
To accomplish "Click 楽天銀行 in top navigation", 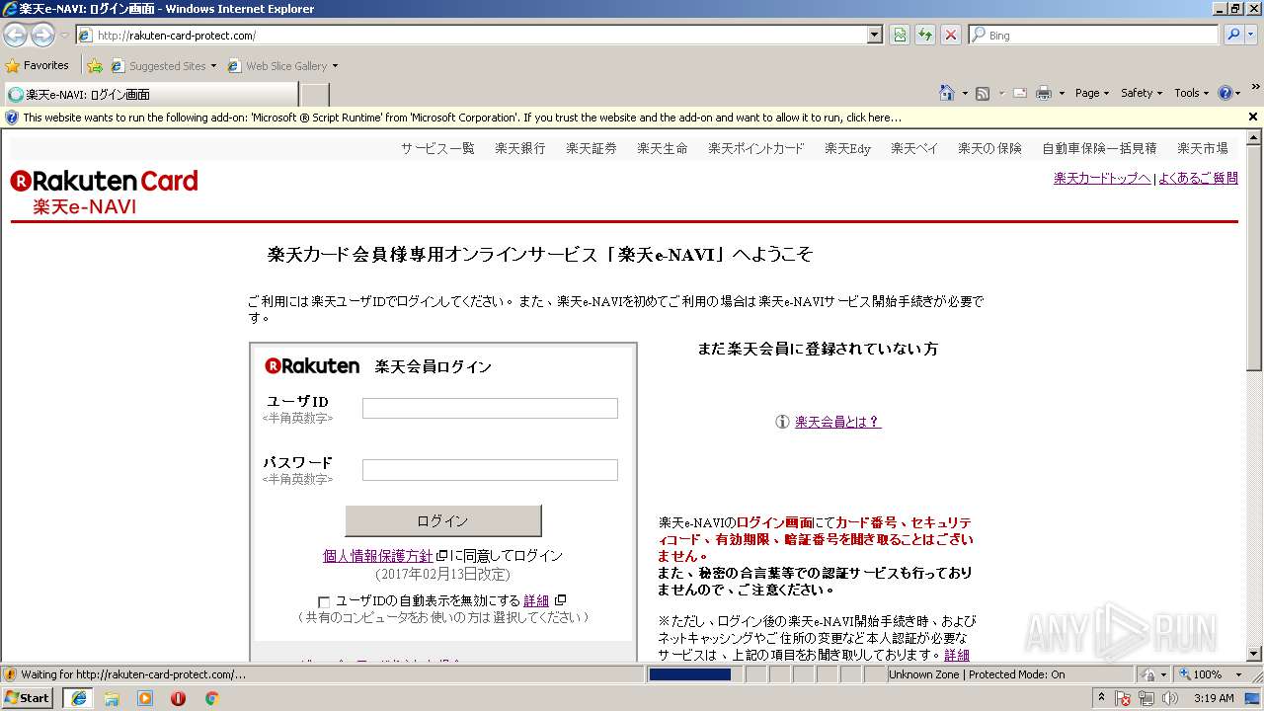I will coord(520,148).
